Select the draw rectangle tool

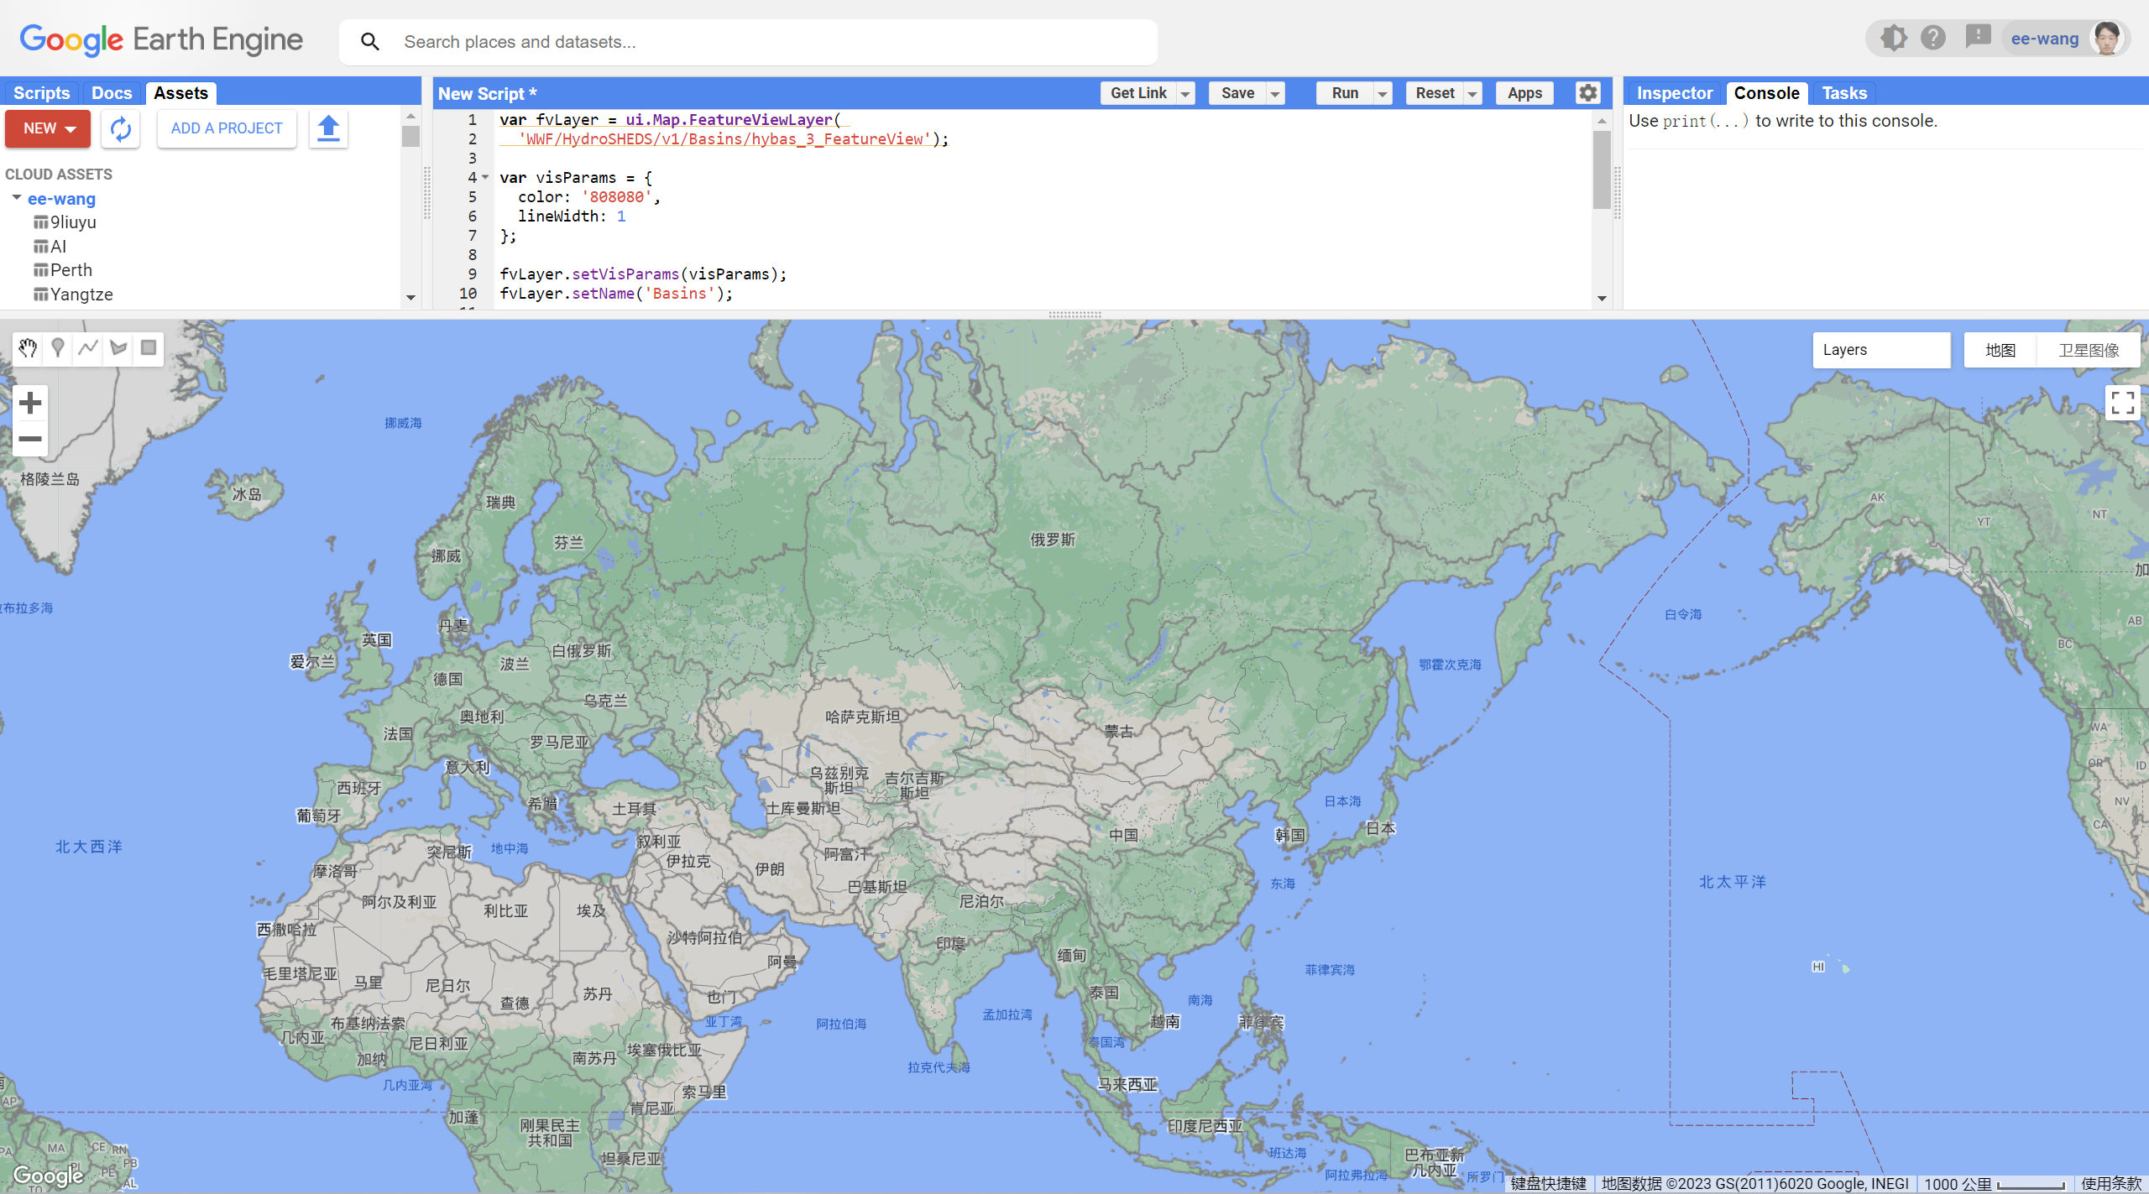coord(149,348)
